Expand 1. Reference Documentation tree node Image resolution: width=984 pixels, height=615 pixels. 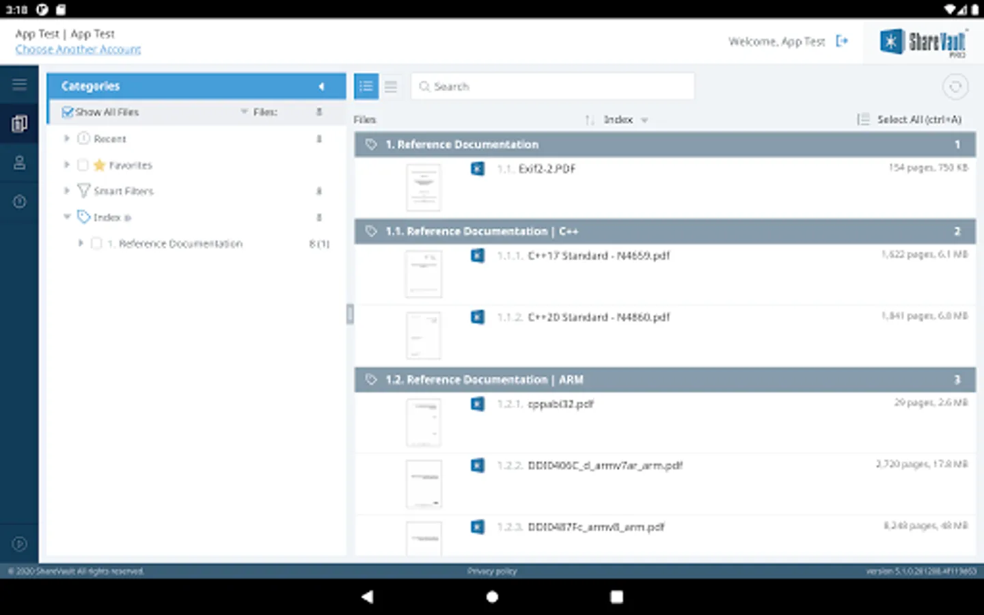(81, 243)
